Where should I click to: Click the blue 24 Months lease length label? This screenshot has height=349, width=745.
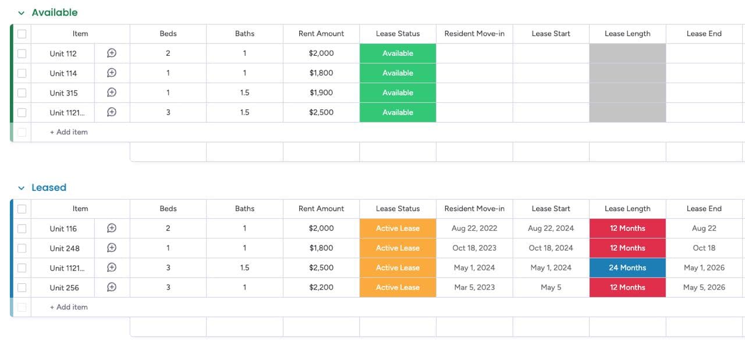(x=627, y=268)
